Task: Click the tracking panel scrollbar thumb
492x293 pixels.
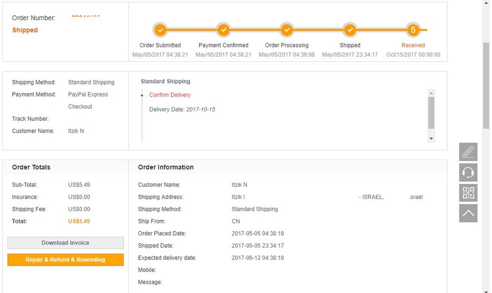Action: coord(431,113)
